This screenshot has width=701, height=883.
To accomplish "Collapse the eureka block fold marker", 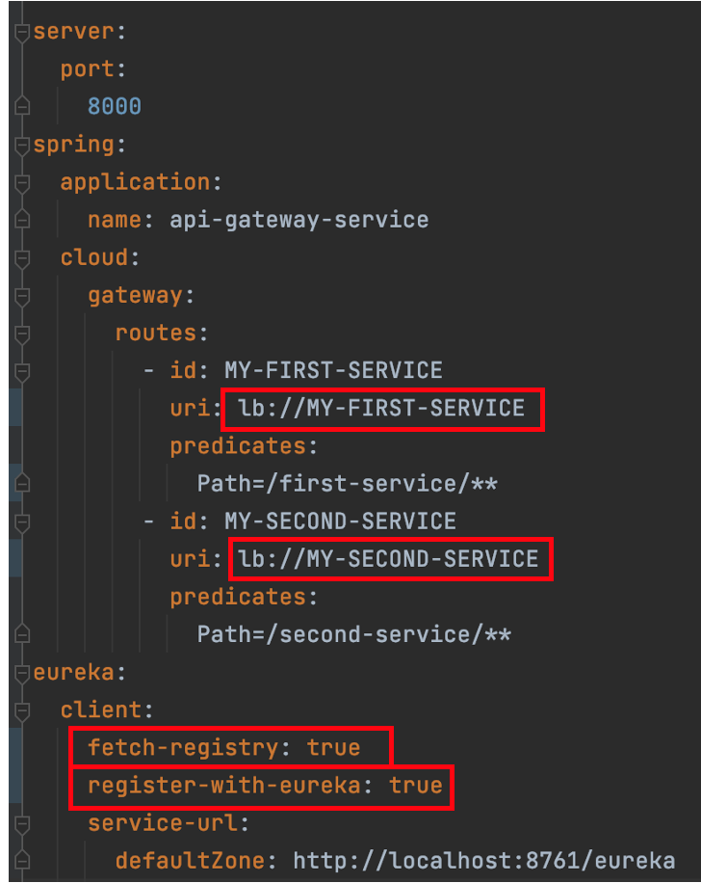I will [x=22, y=674].
